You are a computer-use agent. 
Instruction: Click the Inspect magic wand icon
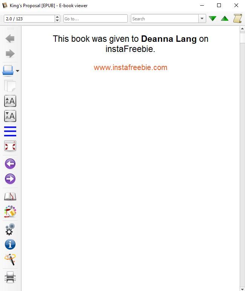[x=10, y=259]
